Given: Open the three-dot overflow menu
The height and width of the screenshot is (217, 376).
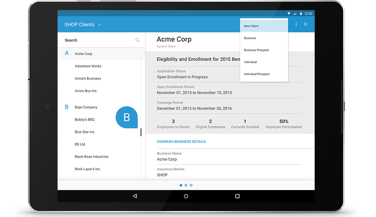Looking at the screenshot, I should (x=296, y=24).
